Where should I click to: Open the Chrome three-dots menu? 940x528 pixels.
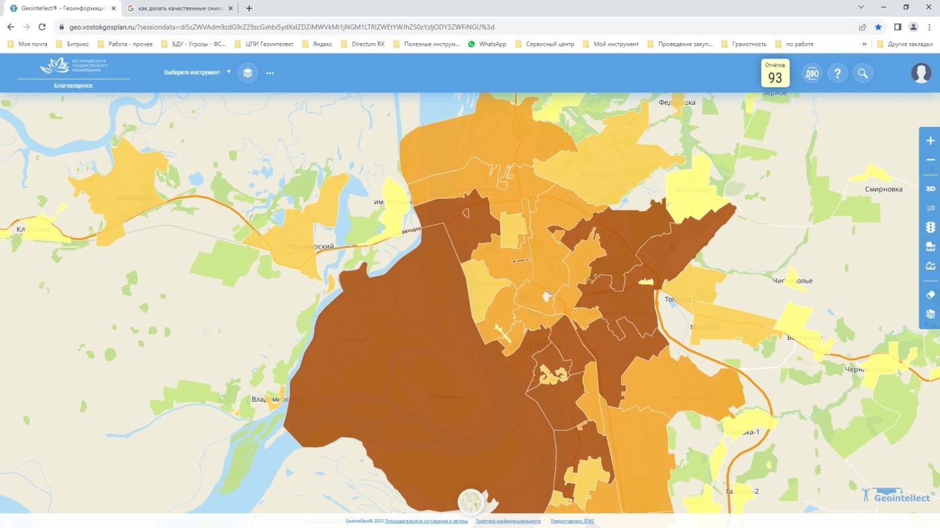coord(929,27)
